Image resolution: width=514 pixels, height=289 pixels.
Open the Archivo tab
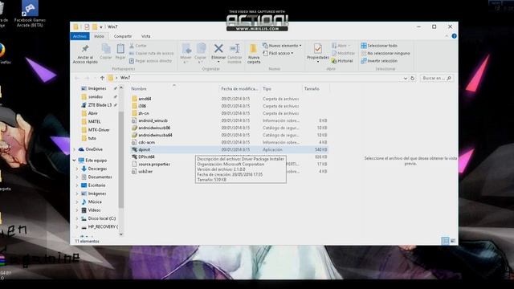(x=80, y=36)
